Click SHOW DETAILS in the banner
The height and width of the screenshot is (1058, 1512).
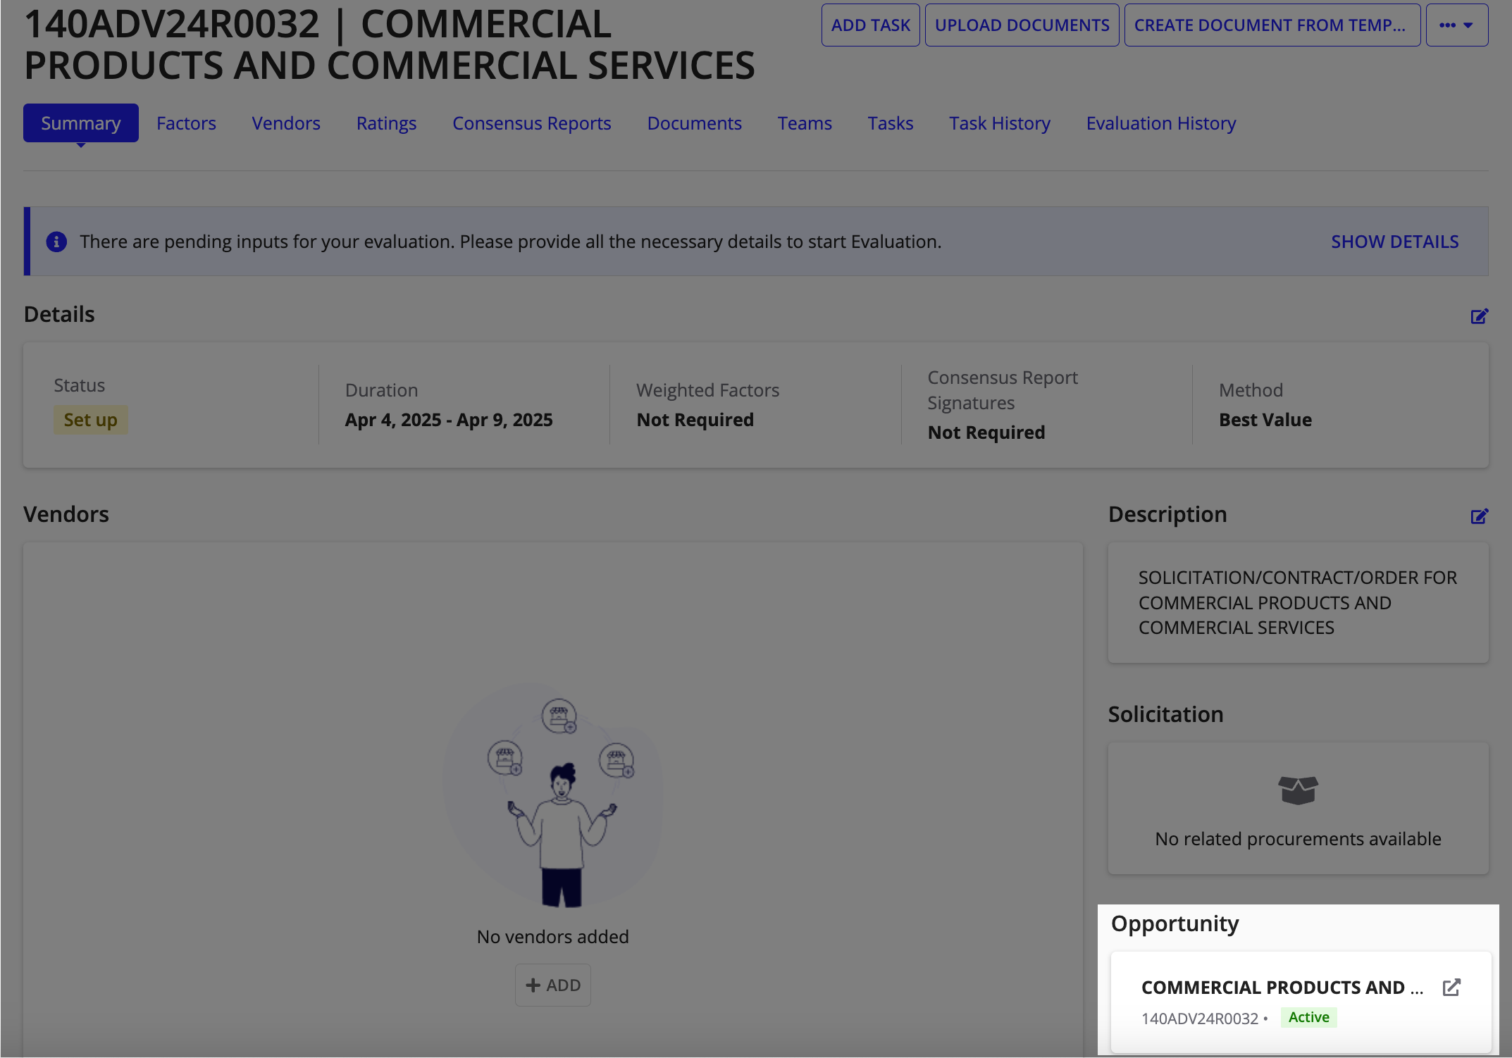pos(1394,242)
